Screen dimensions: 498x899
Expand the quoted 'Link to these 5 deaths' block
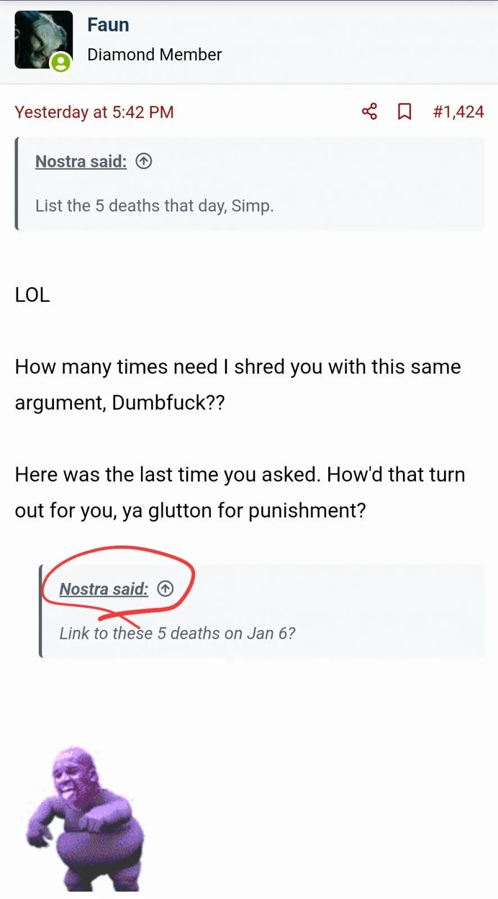[x=178, y=633]
